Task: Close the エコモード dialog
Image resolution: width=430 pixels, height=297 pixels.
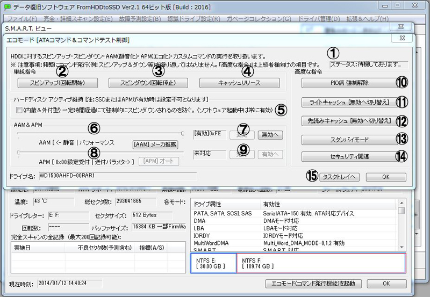Action: pyautogui.click(x=402, y=38)
